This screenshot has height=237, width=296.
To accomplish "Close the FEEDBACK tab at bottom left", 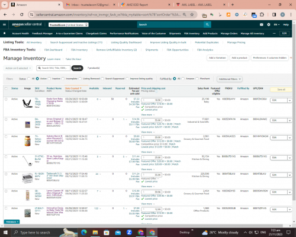I will point(18,222).
